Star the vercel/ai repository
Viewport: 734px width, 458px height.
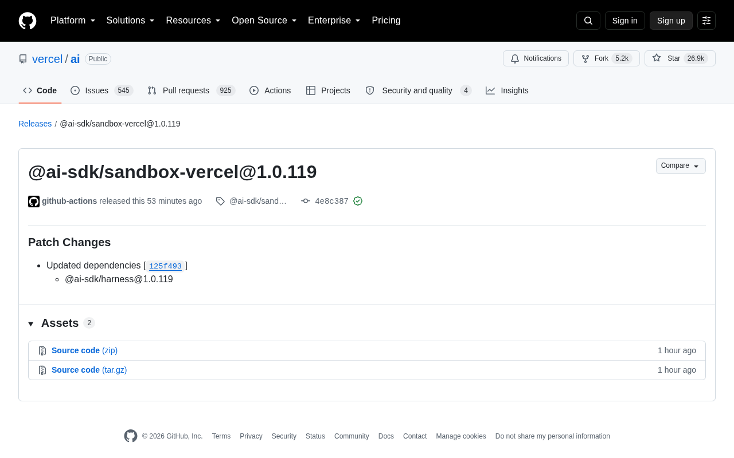(680, 58)
